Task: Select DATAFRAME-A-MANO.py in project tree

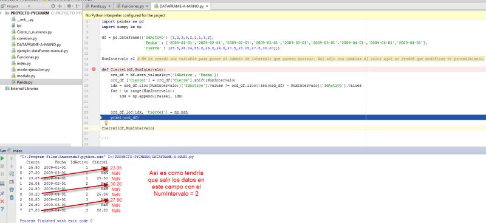Action: (36, 45)
